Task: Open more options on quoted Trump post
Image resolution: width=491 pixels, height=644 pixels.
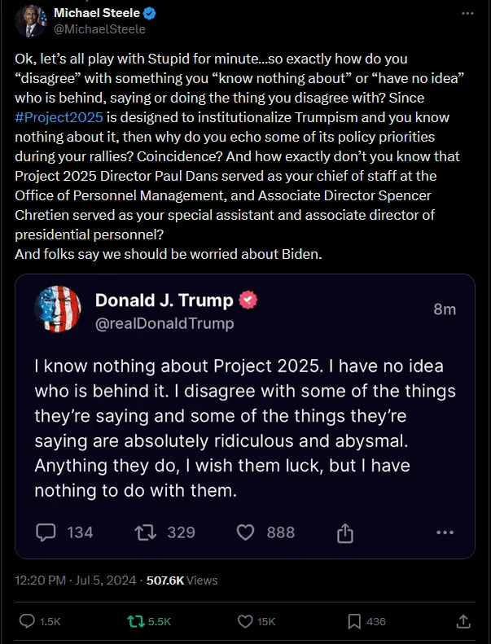Action: coord(445,532)
